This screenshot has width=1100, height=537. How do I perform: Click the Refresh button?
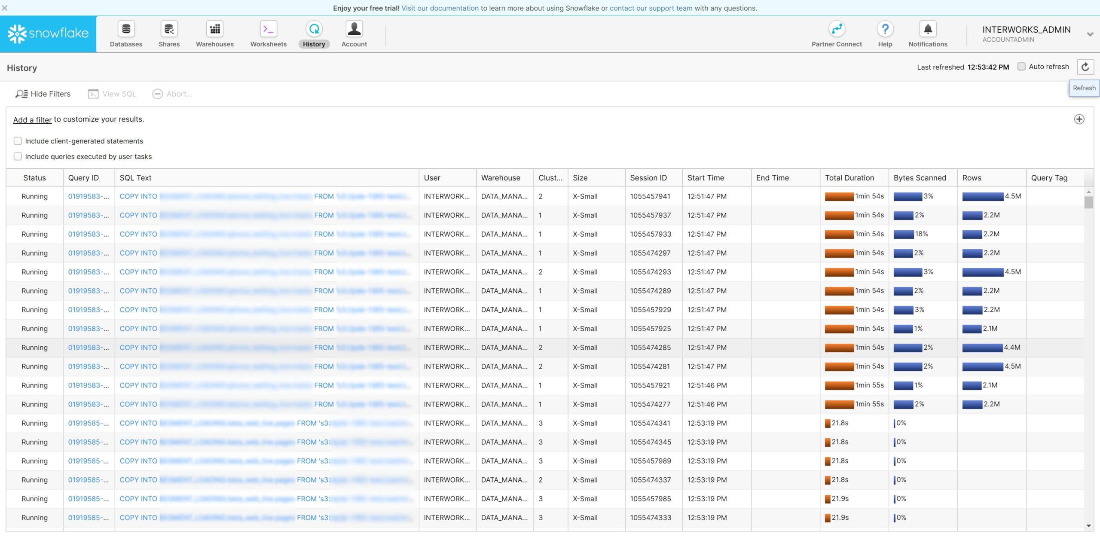[x=1085, y=67]
